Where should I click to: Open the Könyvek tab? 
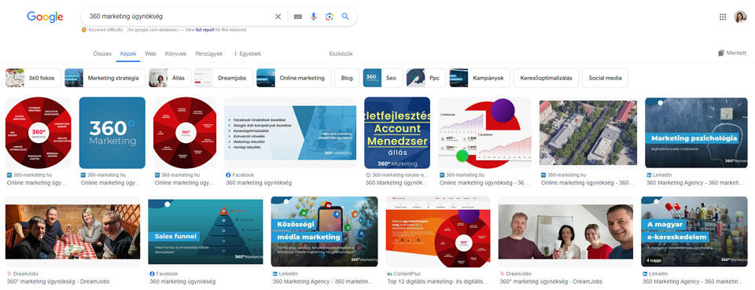pyautogui.click(x=175, y=54)
